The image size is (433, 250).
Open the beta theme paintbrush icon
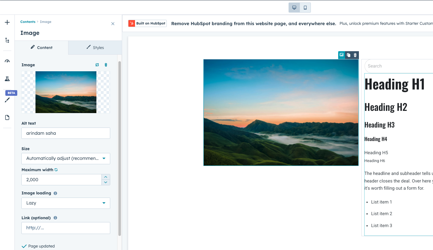[x=7, y=100]
